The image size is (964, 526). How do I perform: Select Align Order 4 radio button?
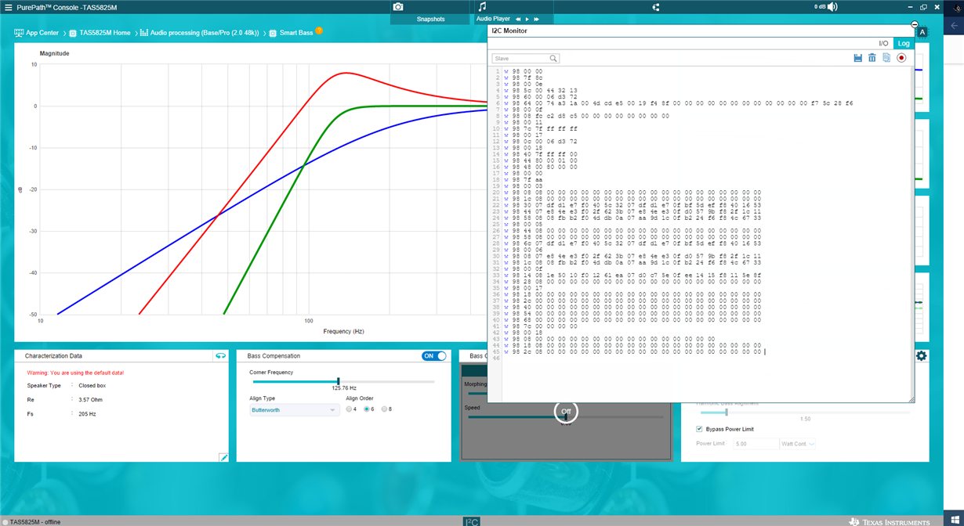350,409
